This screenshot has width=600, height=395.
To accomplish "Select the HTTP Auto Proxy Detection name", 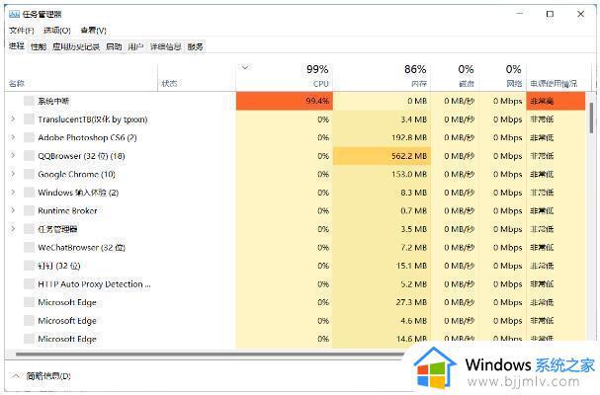I will [x=94, y=284].
